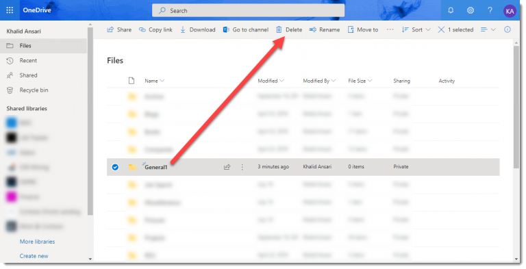Click the main vertical scrollbar

pyautogui.click(x=516, y=107)
